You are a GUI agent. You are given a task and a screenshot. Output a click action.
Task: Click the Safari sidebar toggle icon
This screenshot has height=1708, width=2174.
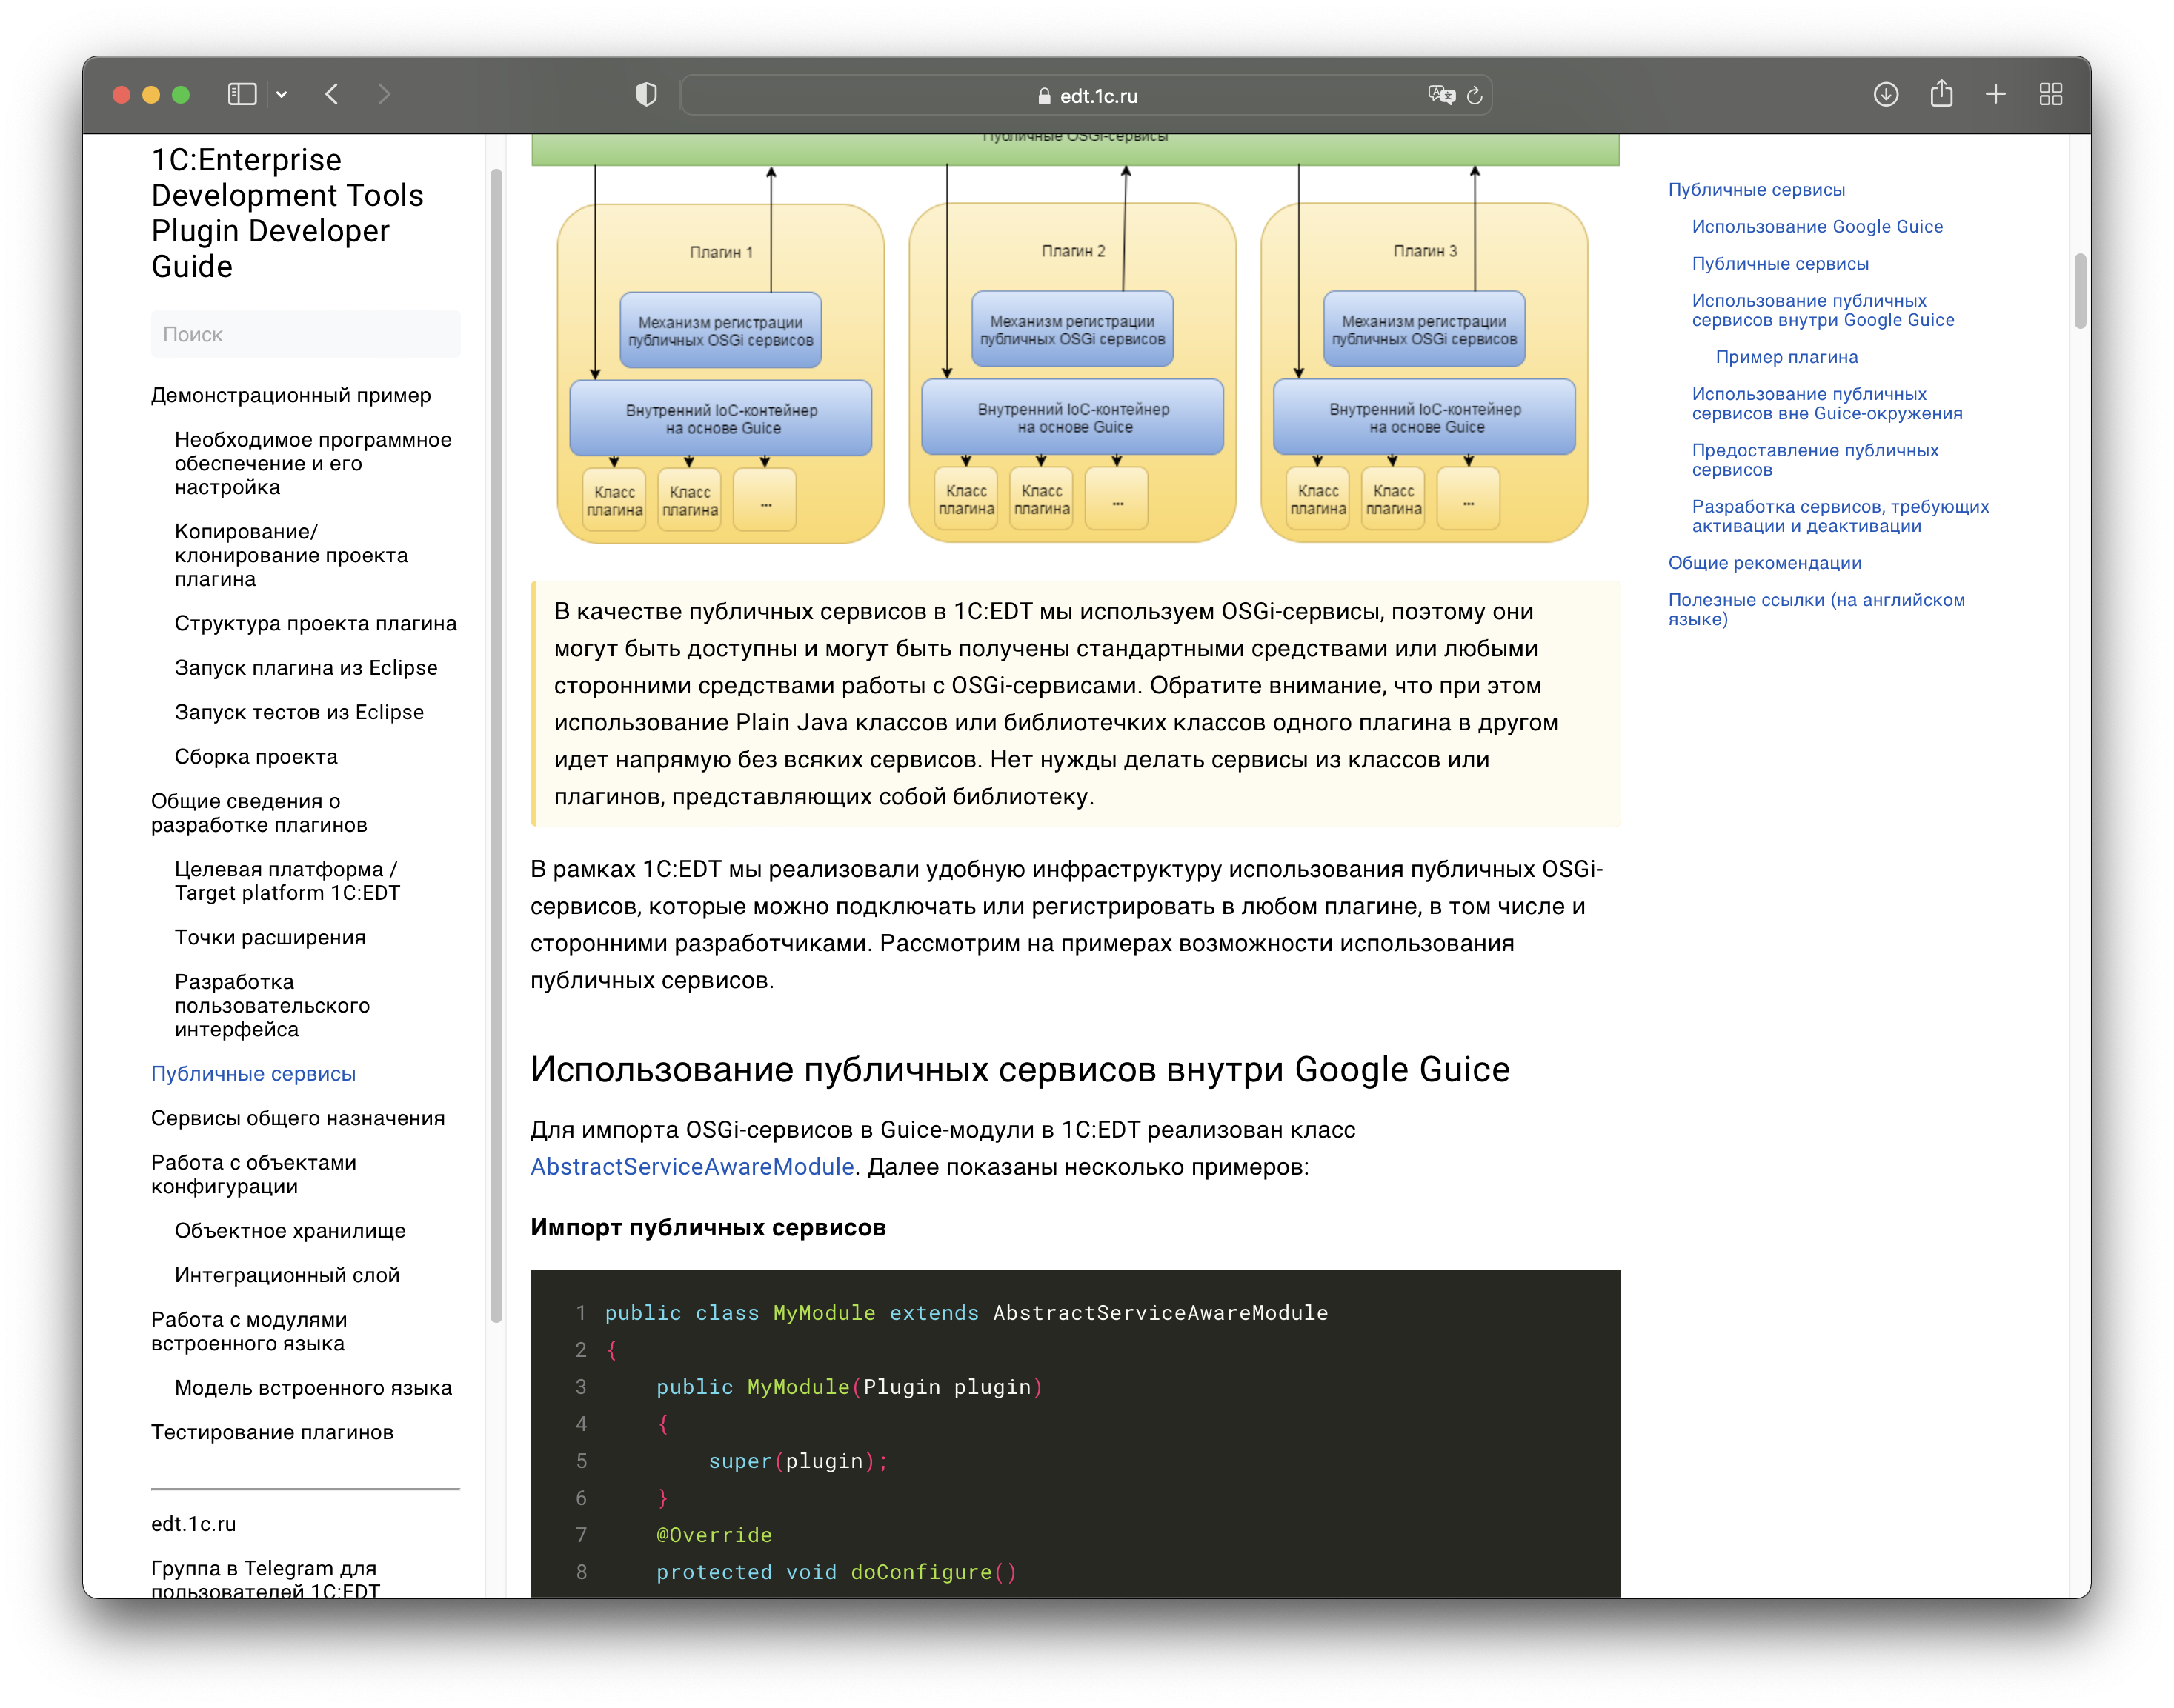[242, 94]
